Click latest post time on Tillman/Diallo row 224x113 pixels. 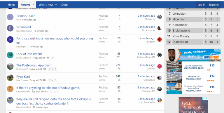point(146,16)
